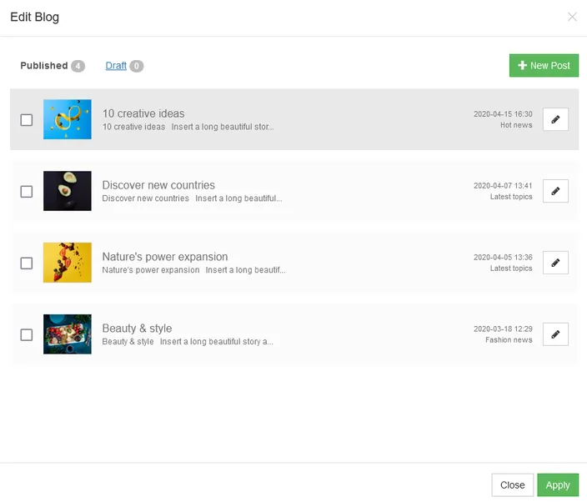Mark the 'Beauty & style' checkbox
Screen dimensions: 587x502
27,334
